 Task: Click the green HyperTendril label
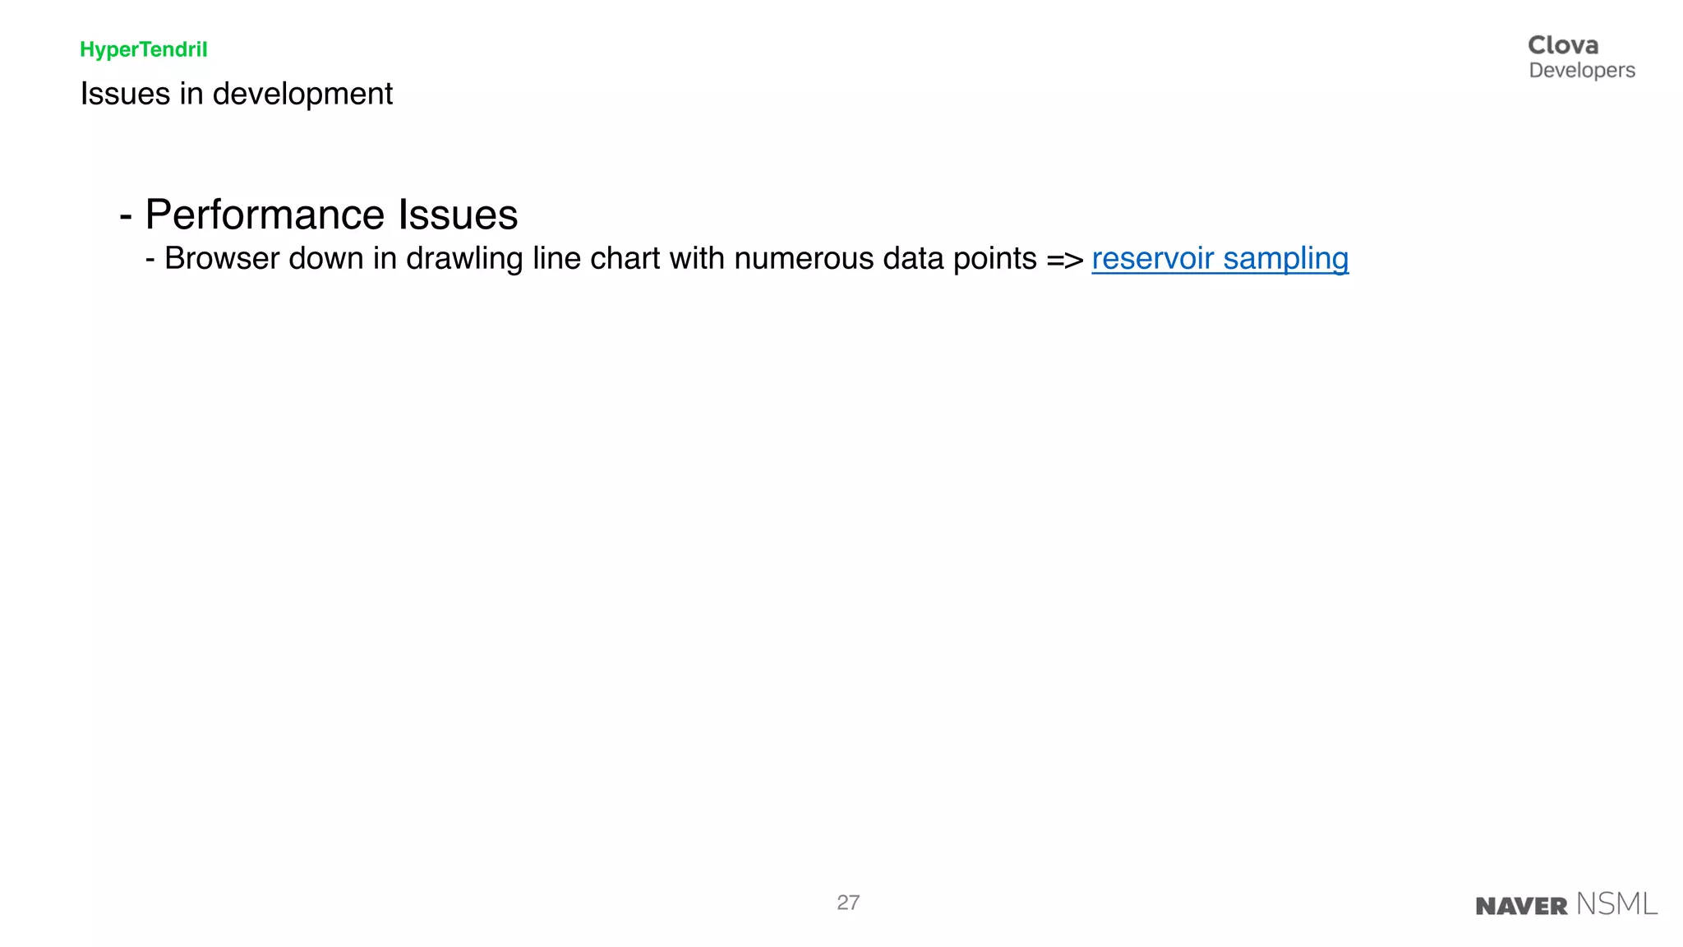(x=144, y=49)
